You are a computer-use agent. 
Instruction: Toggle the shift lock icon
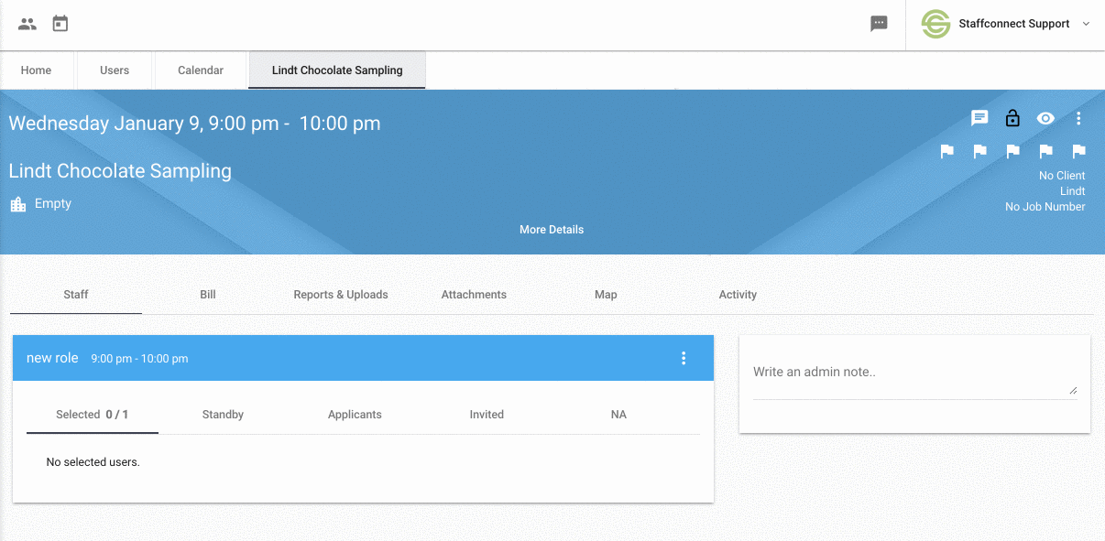1012,118
